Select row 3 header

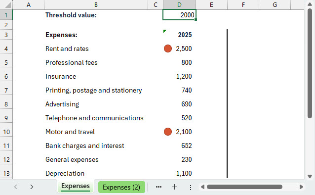[6, 35]
